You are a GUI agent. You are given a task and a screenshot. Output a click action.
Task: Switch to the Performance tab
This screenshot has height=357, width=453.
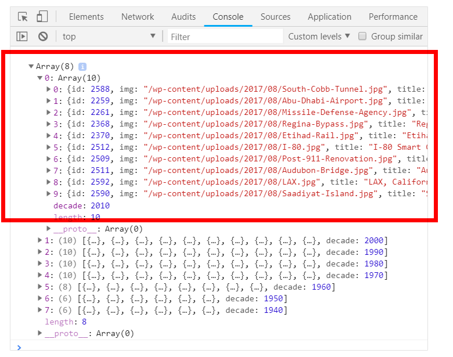tap(393, 17)
